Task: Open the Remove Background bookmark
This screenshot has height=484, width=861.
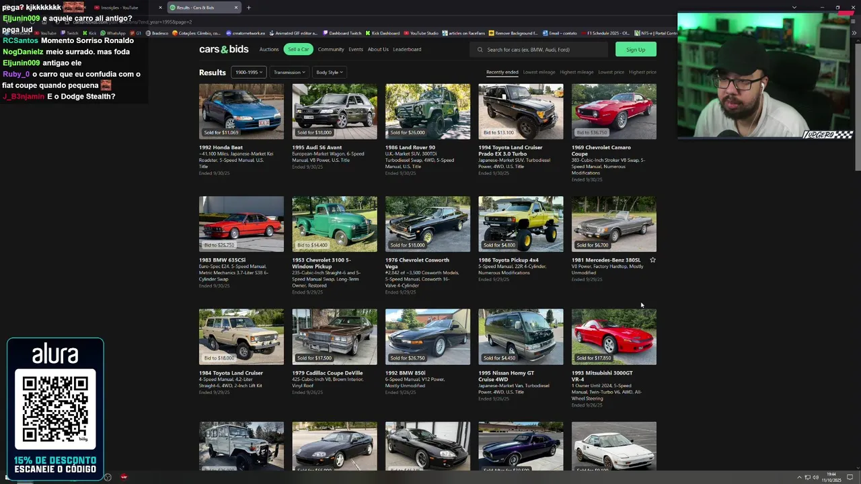Action: click(x=513, y=33)
